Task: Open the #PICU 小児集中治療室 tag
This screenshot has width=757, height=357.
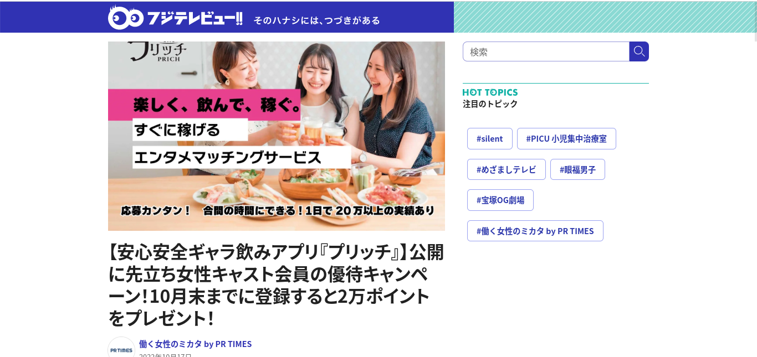Action: [566, 138]
